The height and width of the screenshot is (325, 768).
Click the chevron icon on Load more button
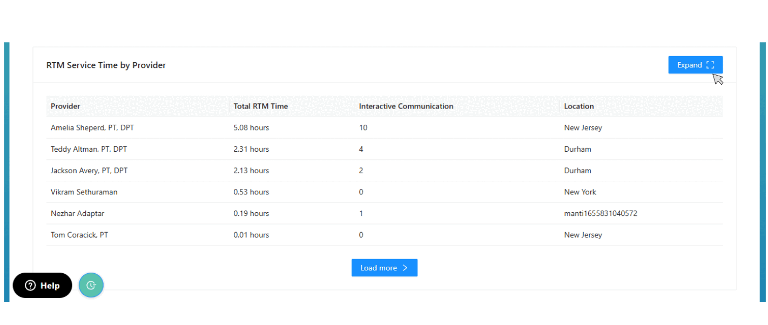pyautogui.click(x=405, y=268)
